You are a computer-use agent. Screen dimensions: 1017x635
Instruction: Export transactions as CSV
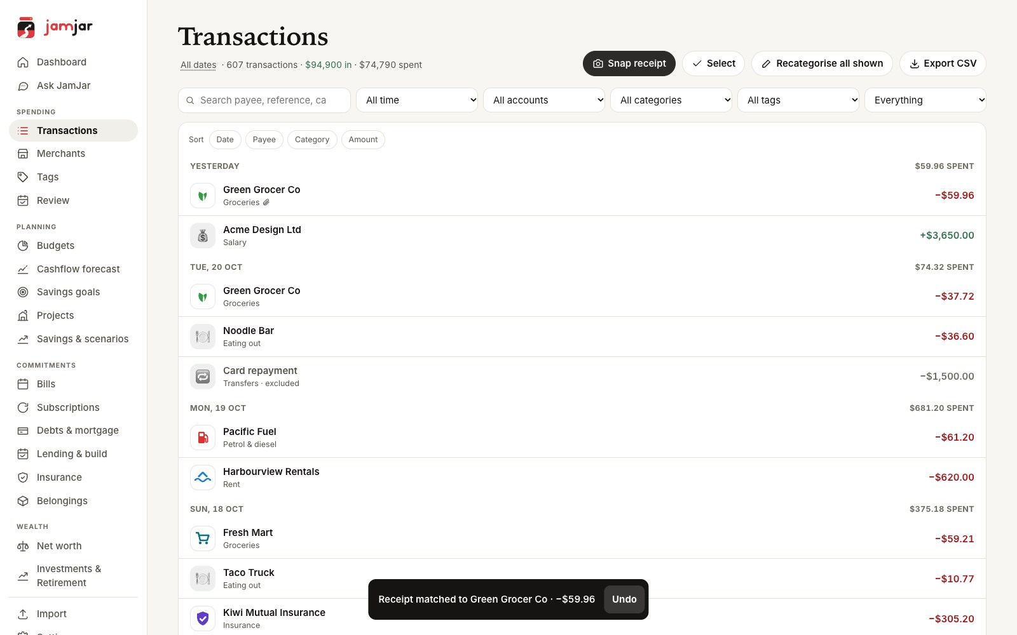pos(943,63)
